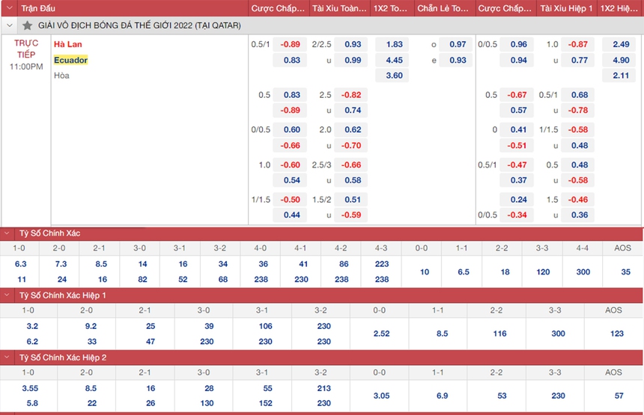Choose the 0.97 odd (o) bet
The image size is (644, 415).
pyautogui.click(x=458, y=45)
